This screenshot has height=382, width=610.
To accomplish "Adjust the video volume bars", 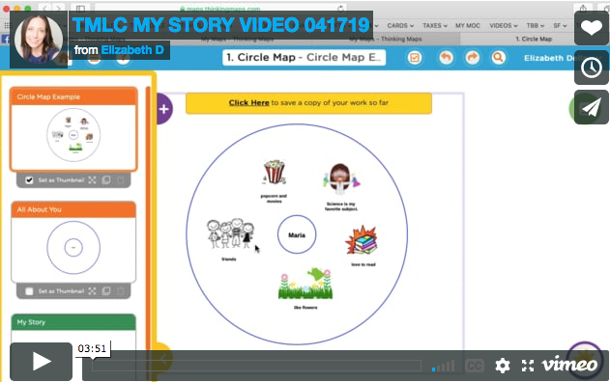I will pos(443,366).
